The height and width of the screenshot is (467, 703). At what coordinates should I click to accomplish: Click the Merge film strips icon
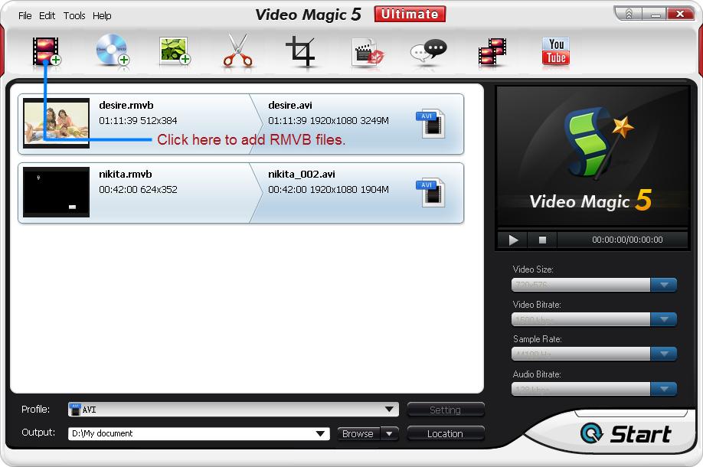492,52
